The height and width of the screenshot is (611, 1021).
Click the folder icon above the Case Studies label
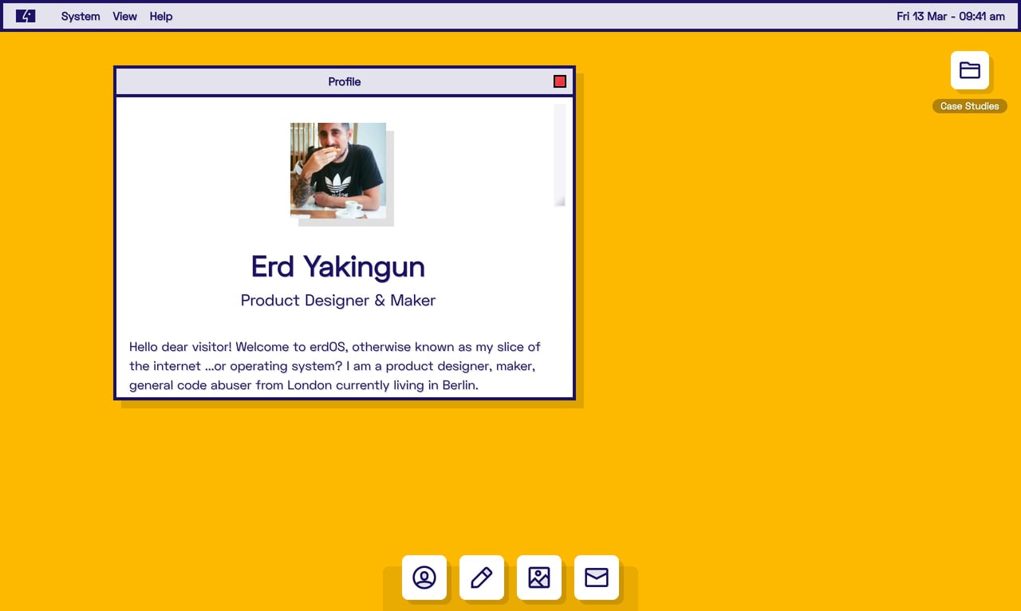970,69
